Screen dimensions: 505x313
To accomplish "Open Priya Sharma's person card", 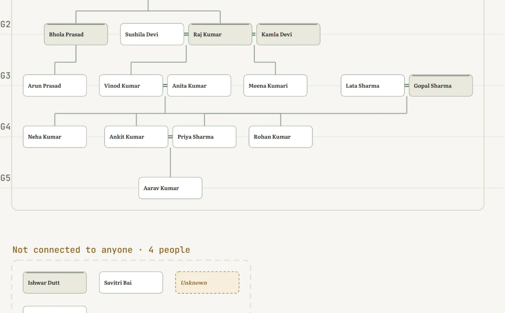I will (x=205, y=137).
